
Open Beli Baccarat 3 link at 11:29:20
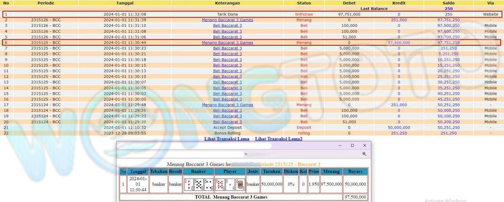pos(227,122)
